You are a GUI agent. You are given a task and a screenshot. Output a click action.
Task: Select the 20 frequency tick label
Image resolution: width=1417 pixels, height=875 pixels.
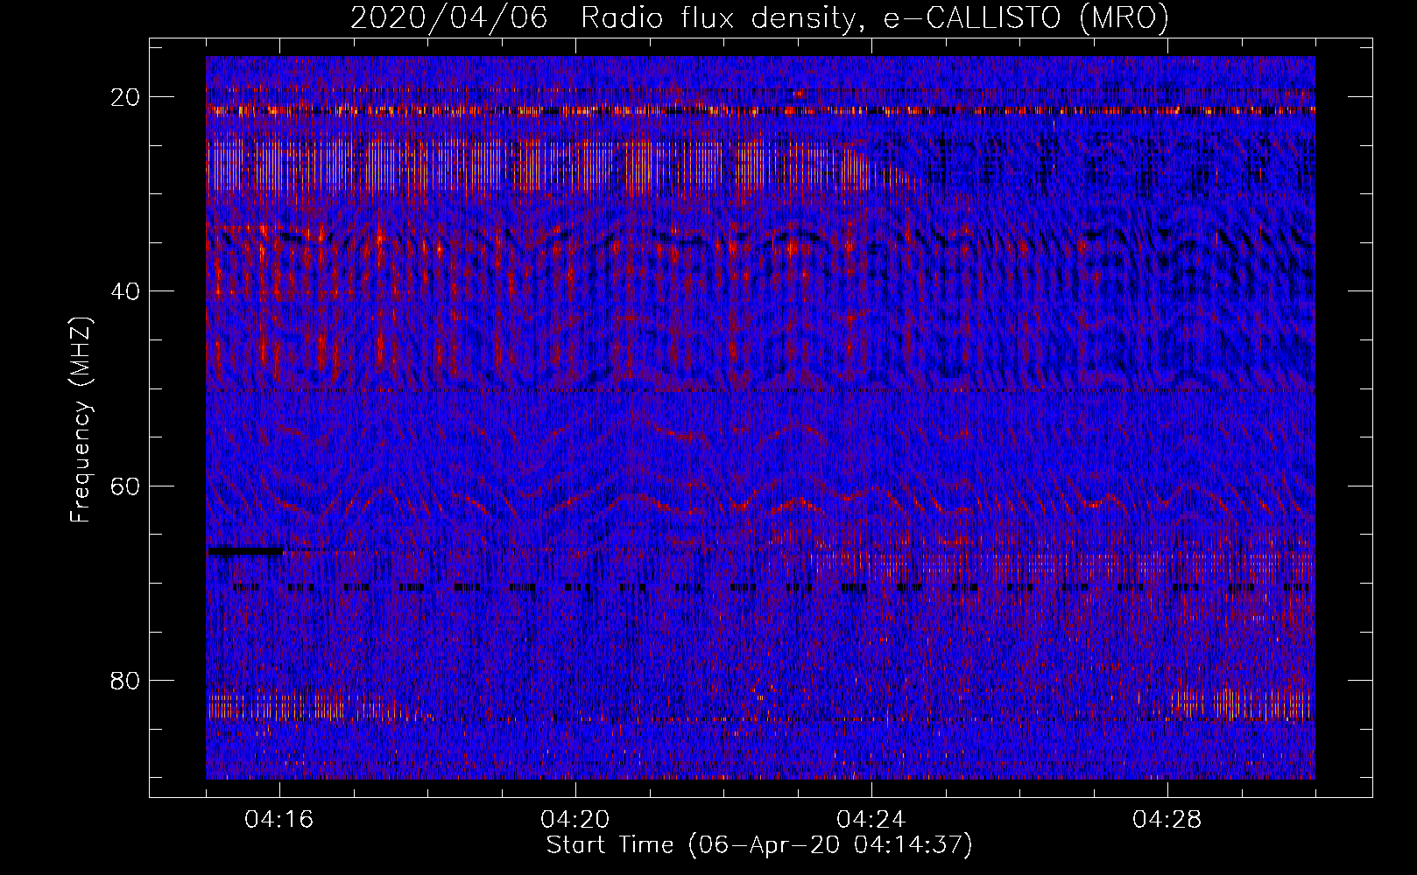126,97
